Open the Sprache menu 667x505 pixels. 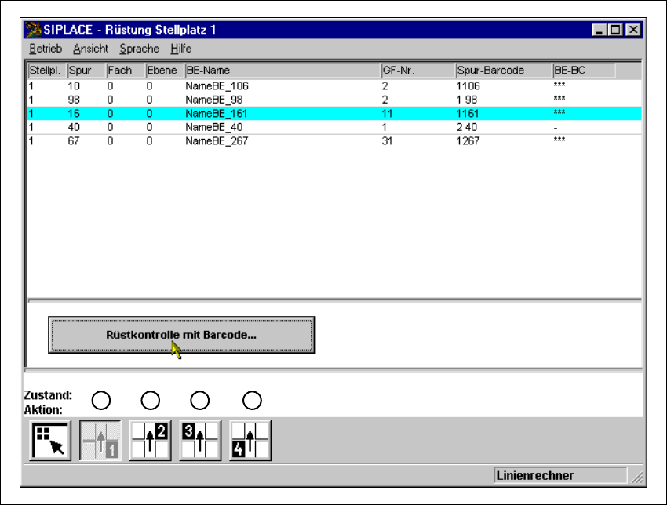[x=139, y=49]
